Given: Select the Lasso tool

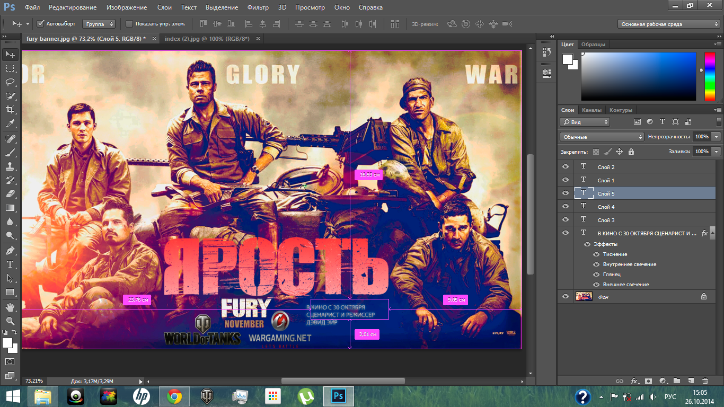Looking at the screenshot, I should point(10,82).
